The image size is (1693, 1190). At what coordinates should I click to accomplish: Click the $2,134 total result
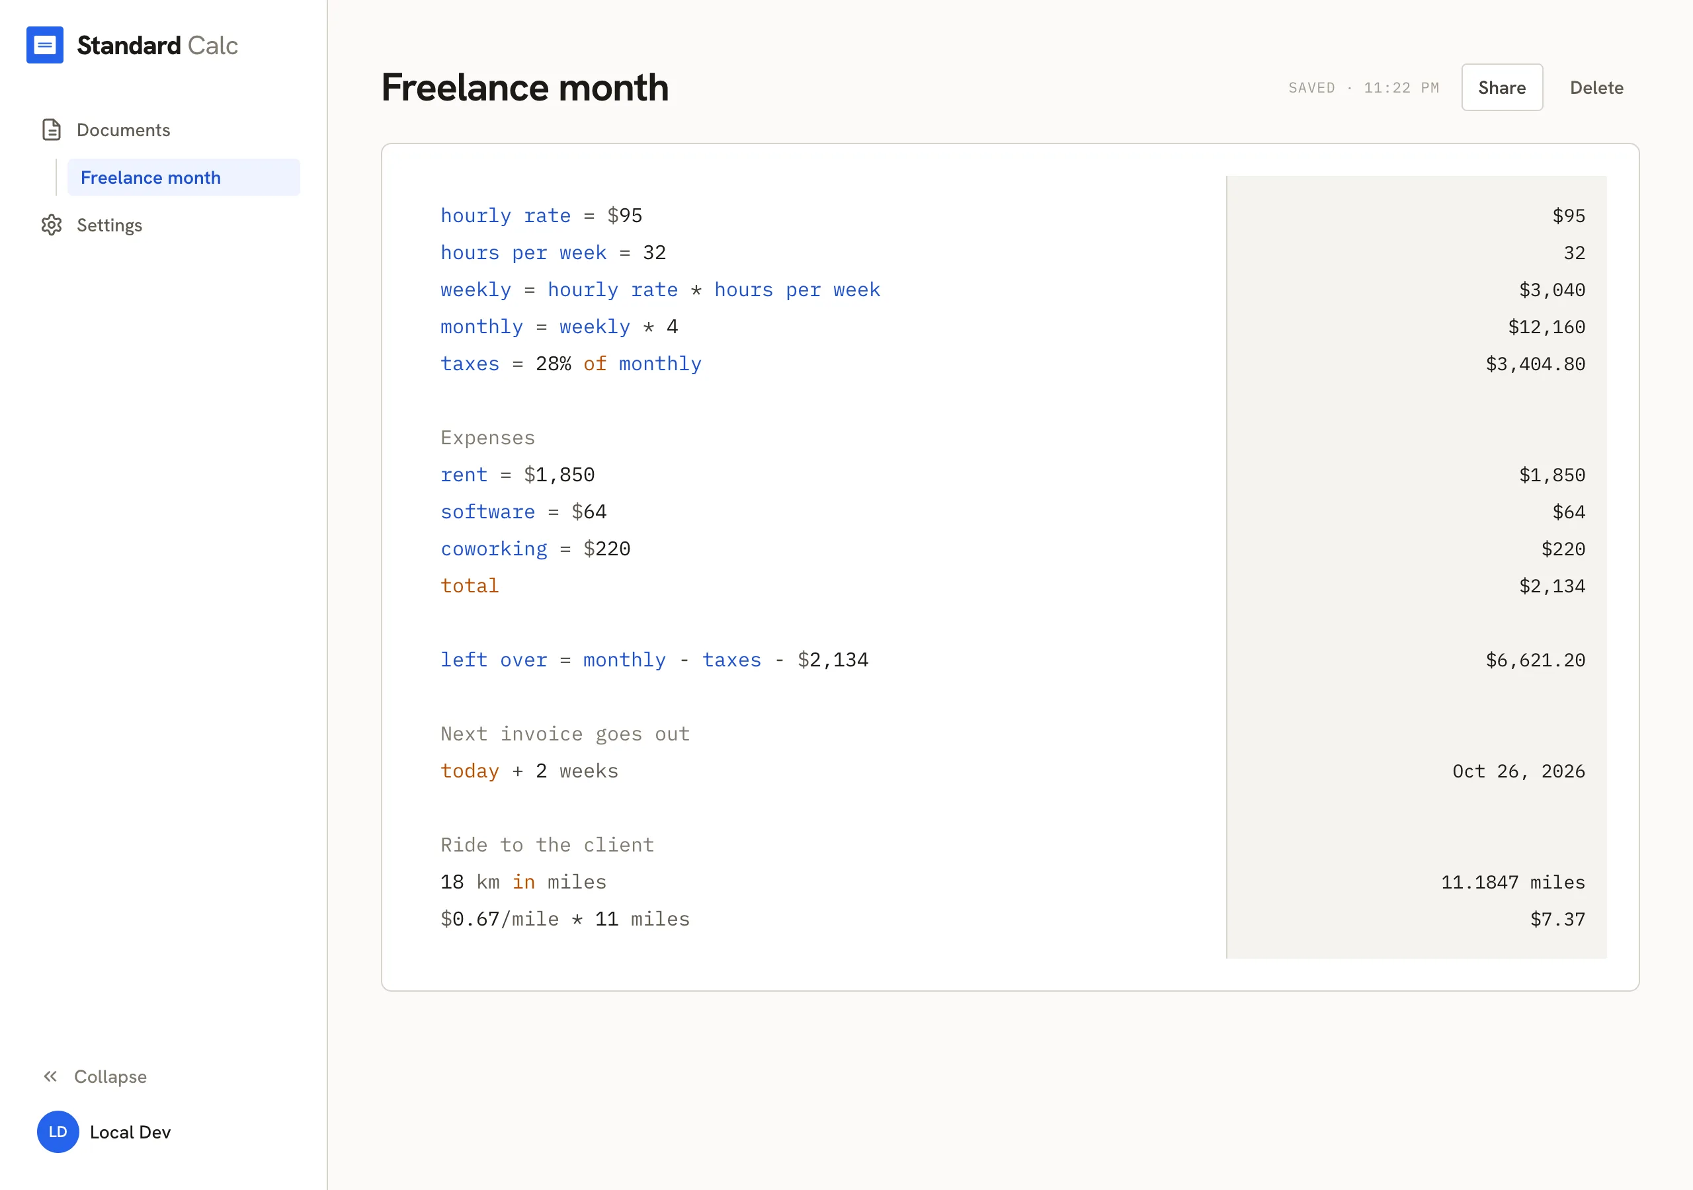[1551, 586]
